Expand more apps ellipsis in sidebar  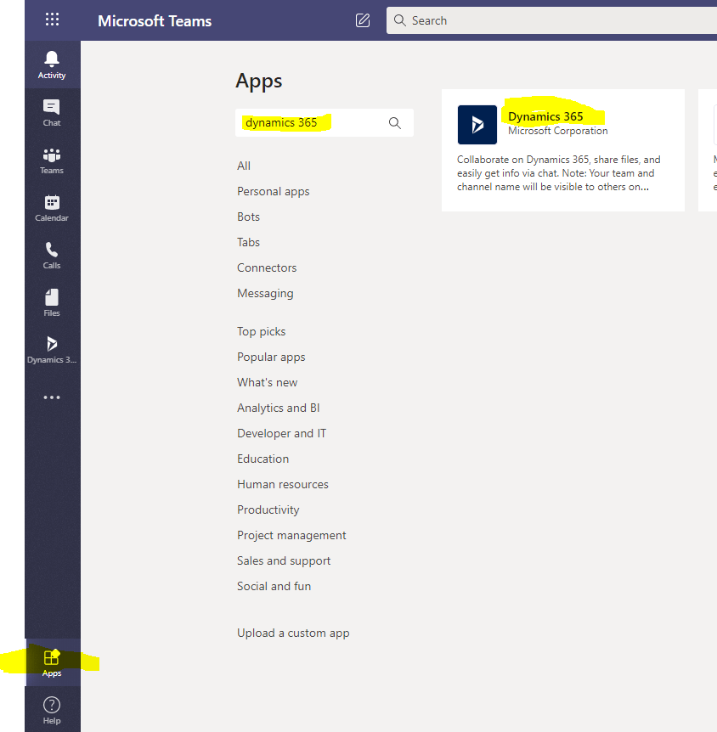52,397
